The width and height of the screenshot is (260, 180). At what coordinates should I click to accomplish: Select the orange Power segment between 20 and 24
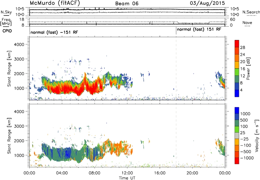tap(237, 58)
